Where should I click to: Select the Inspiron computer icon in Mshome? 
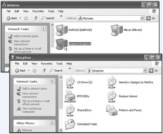[x=62, y=44]
